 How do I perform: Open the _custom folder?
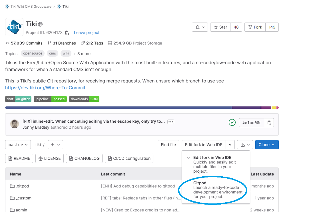pyautogui.click(x=23, y=198)
